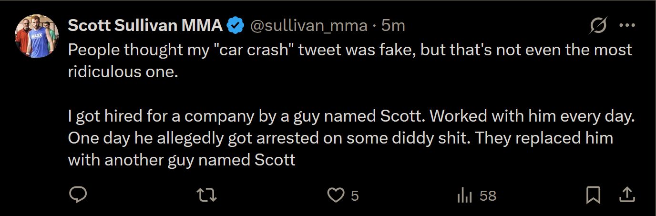Open the repost arrows menu

(x=207, y=195)
